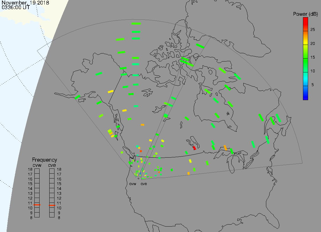Screen dimensions: 321x232
Task: Click 18 on the cvw frequency scale
Action: click(x=30, y=169)
